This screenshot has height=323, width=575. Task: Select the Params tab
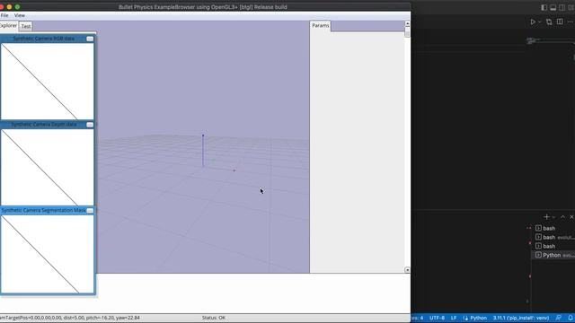[x=321, y=26]
